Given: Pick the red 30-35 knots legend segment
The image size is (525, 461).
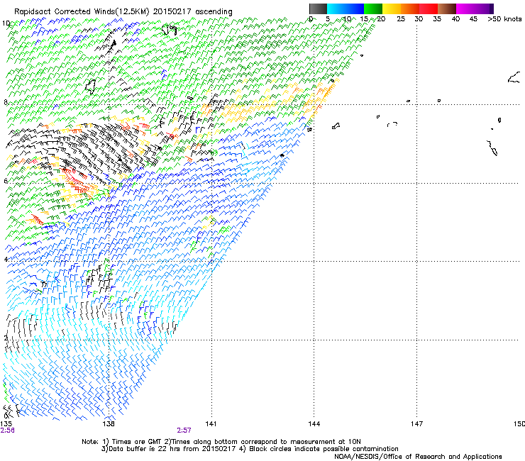Looking at the screenshot, I should coord(429,9).
